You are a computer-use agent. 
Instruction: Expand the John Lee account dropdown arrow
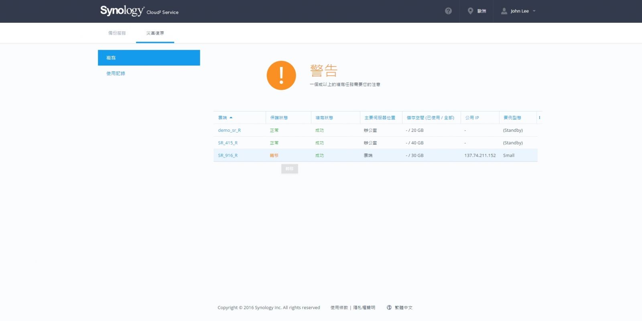(534, 11)
